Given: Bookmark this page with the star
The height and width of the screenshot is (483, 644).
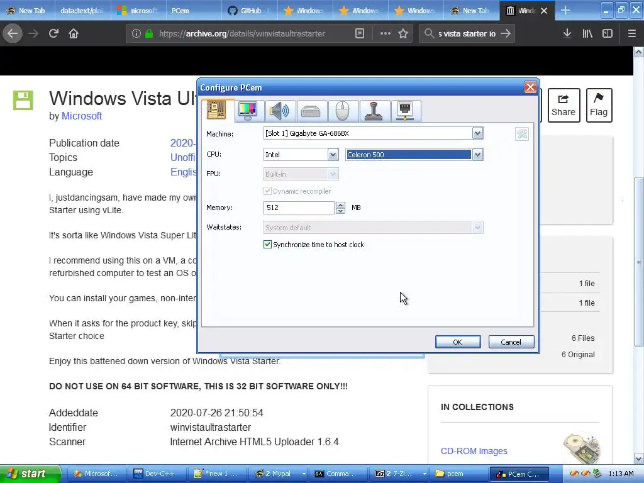Looking at the screenshot, I should [x=403, y=34].
